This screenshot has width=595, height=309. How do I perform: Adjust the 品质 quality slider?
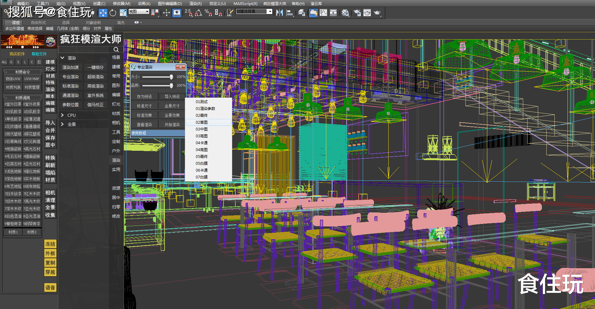click(x=171, y=85)
